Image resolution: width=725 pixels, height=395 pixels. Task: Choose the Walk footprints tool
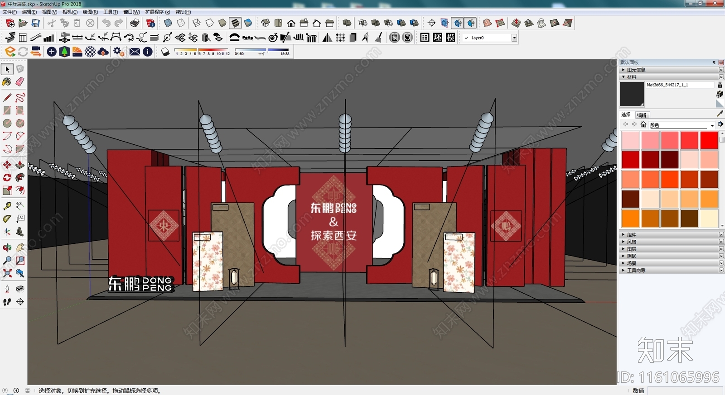(x=7, y=302)
